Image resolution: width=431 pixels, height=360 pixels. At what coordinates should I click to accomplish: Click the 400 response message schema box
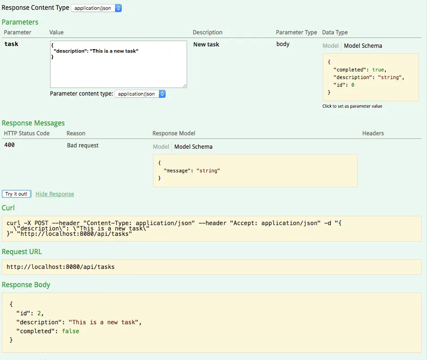tap(255, 171)
